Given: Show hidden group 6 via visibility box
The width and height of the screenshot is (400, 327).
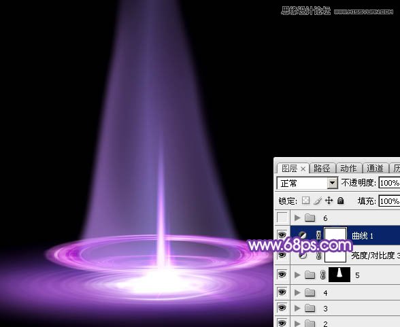Looking at the screenshot, I should (282, 218).
